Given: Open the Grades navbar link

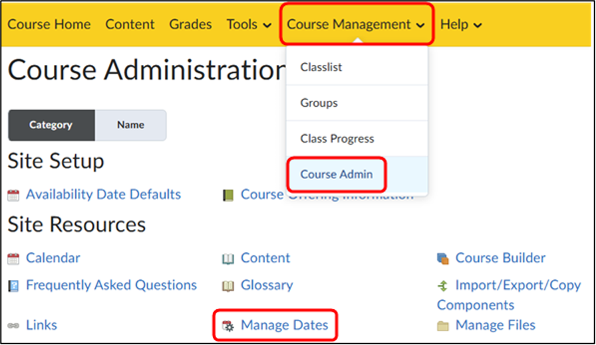Looking at the screenshot, I should 190,25.
